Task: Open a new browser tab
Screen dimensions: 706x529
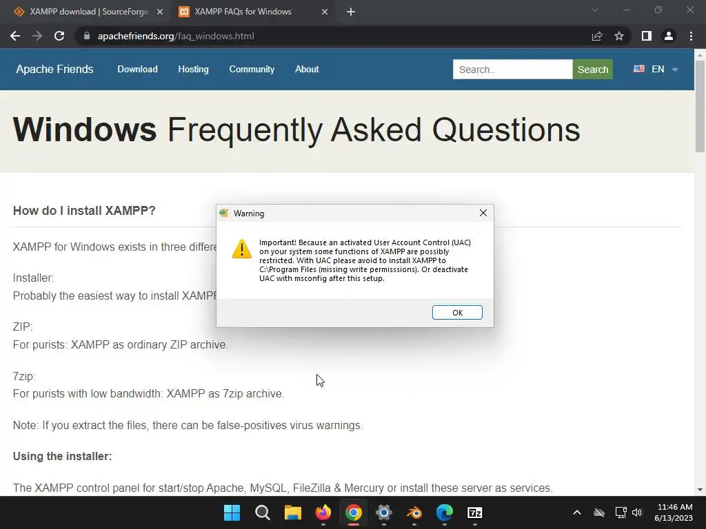Action: 351,12
